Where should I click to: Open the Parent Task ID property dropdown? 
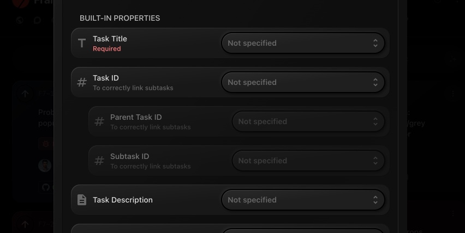tap(308, 121)
